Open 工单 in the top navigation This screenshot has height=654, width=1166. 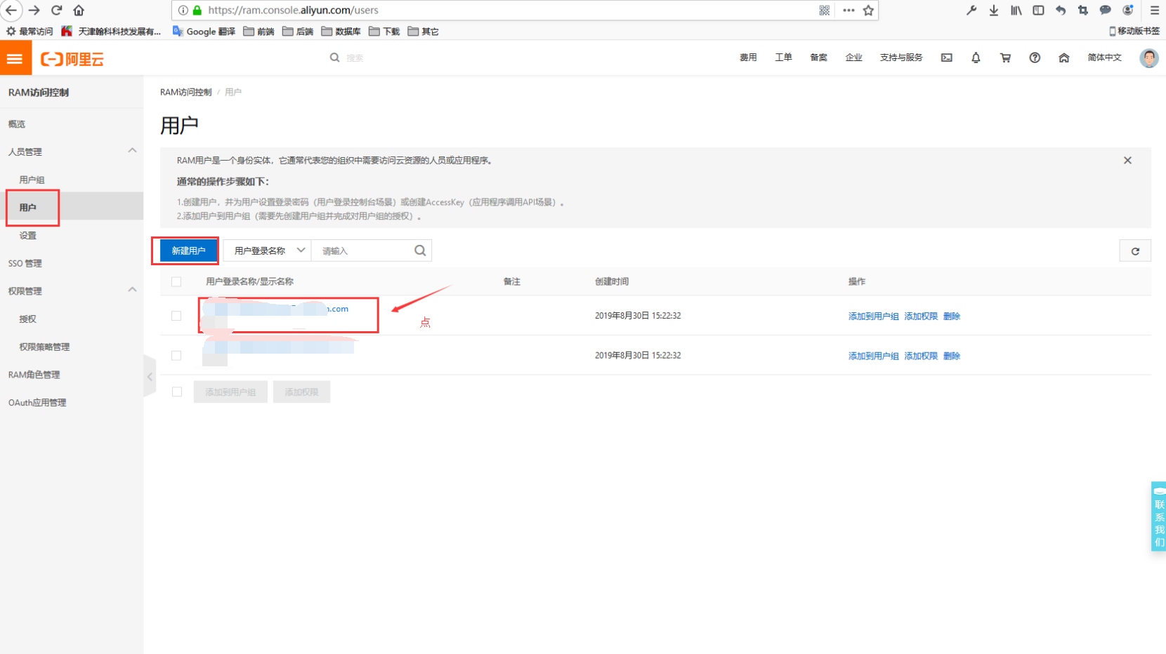pyautogui.click(x=783, y=58)
